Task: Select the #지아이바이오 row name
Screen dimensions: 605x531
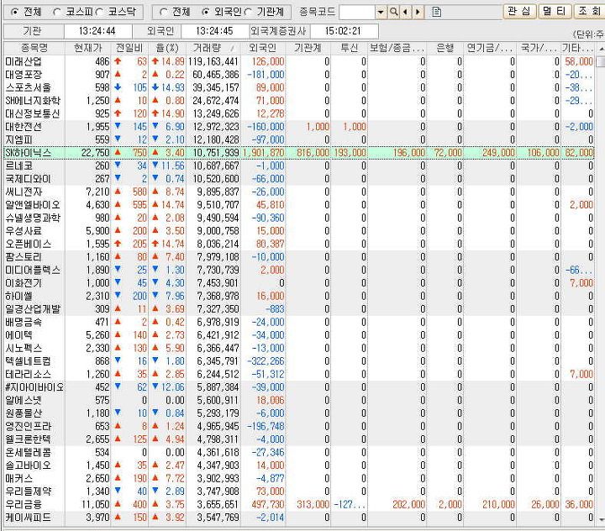Action: [34, 387]
